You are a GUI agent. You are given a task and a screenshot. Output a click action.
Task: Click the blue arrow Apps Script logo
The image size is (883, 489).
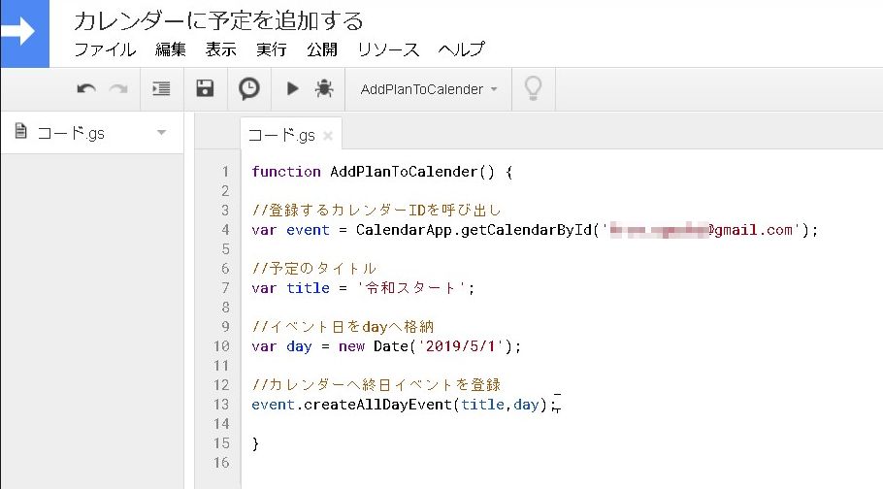pyautogui.click(x=24, y=32)
